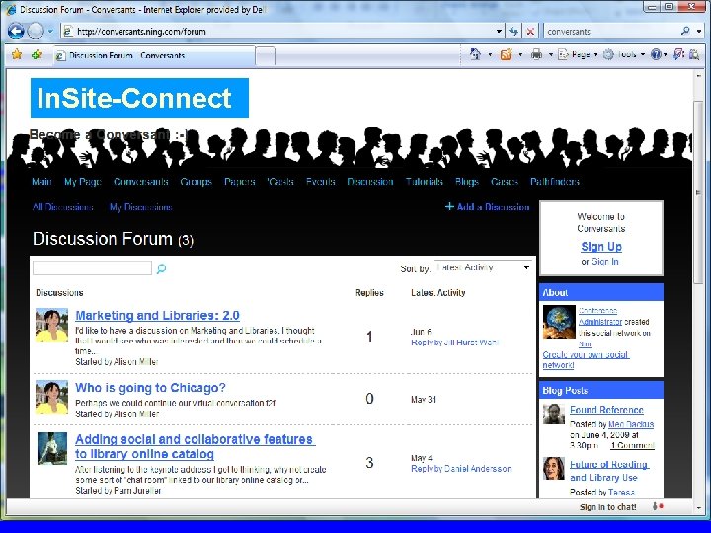The image size is (711, 533).
Task: Open the 1 Comment link
Action: point(633,445)
